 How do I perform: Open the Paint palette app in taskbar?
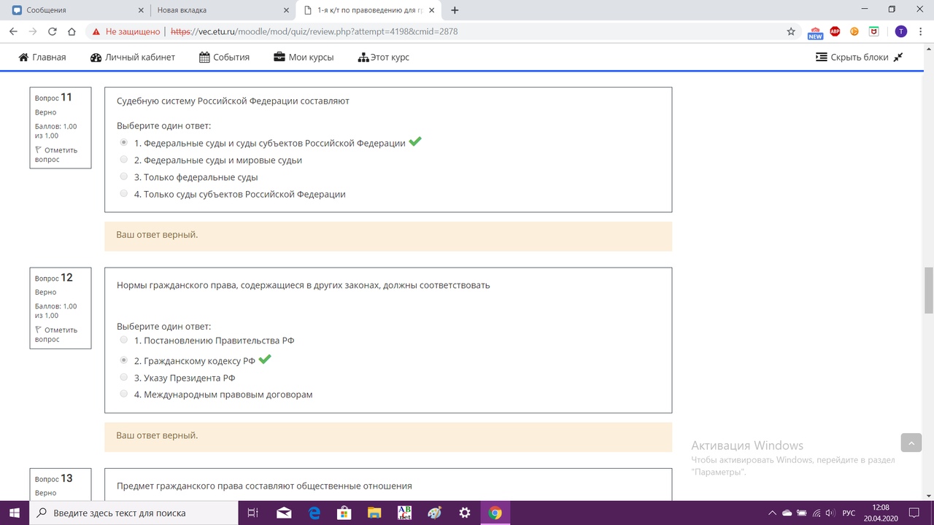(x=434, y=513)
